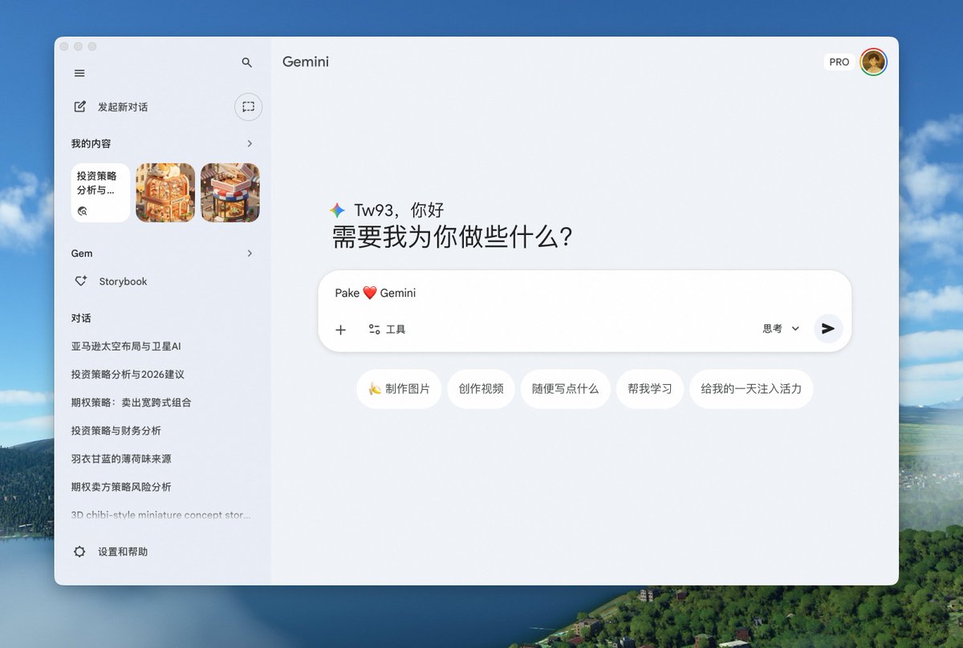Click the compose icon next to 发起新对话
The height and width of the screenshot is (648, 963).
(x=78, y=106)
